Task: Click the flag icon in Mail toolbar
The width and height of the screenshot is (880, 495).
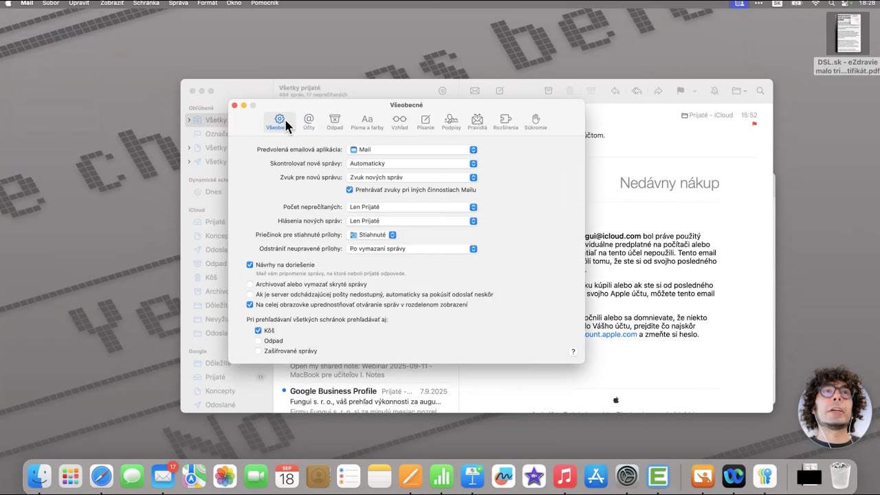Action: click(681, 91)
